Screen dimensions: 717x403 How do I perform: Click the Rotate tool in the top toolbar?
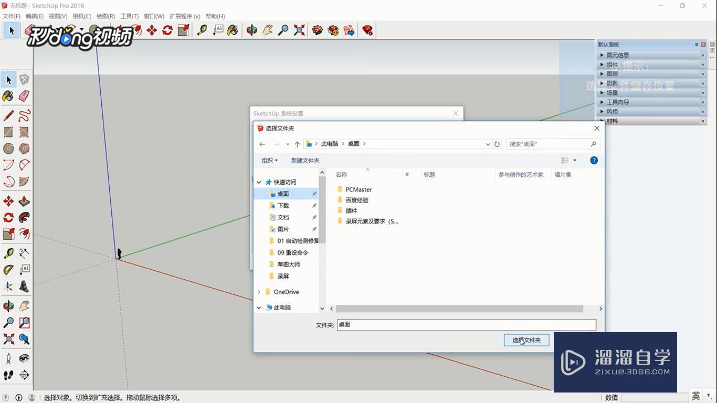(167, 30)
